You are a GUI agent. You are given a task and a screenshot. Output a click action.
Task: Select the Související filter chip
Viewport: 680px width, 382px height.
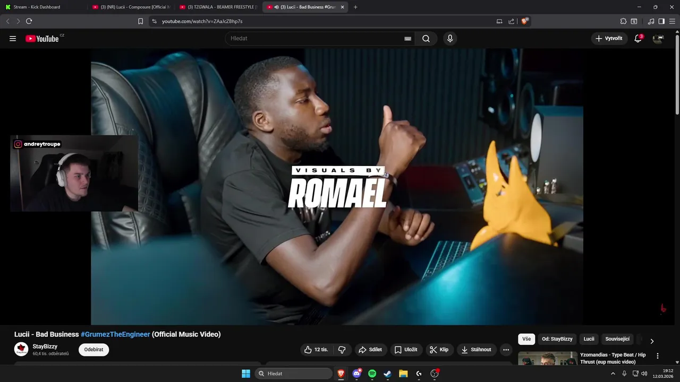point(617,339)
